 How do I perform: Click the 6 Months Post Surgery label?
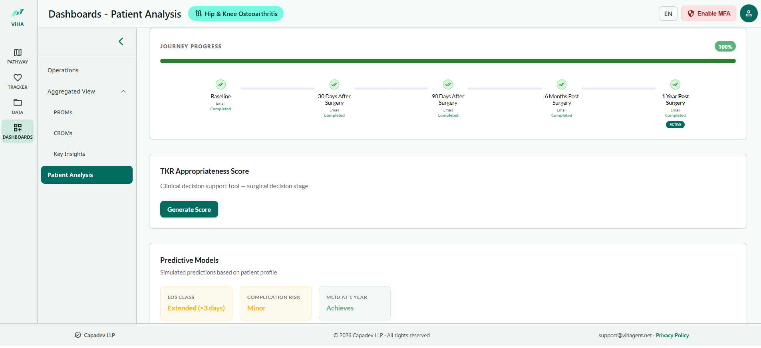[x=562, y=99]
